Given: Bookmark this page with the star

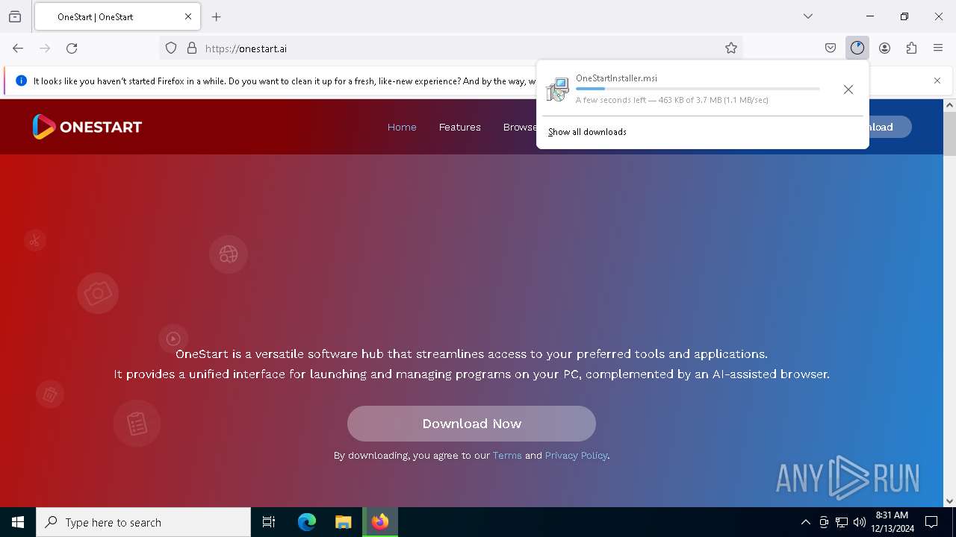Looking at the screenshot, I should click(731, 48).
